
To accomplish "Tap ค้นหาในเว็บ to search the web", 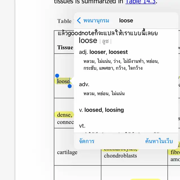I will click(x=159, y=141).
